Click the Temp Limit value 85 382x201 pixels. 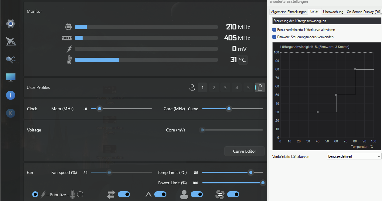196,173
